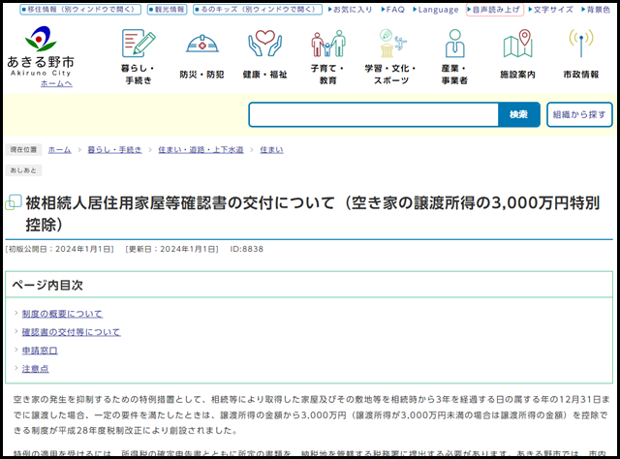Open the Language menu
The width and height of the screenshot is (620, 459).
click(436, 10)
